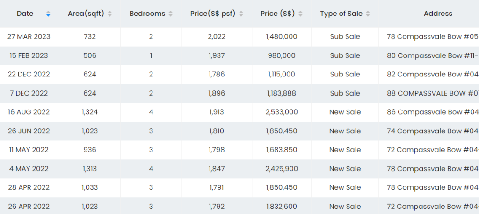This screenshot has width=479, height=214.
Task: Click the New Sale cell for 26 JUN 2022
Action: click(x=345, y=131)
